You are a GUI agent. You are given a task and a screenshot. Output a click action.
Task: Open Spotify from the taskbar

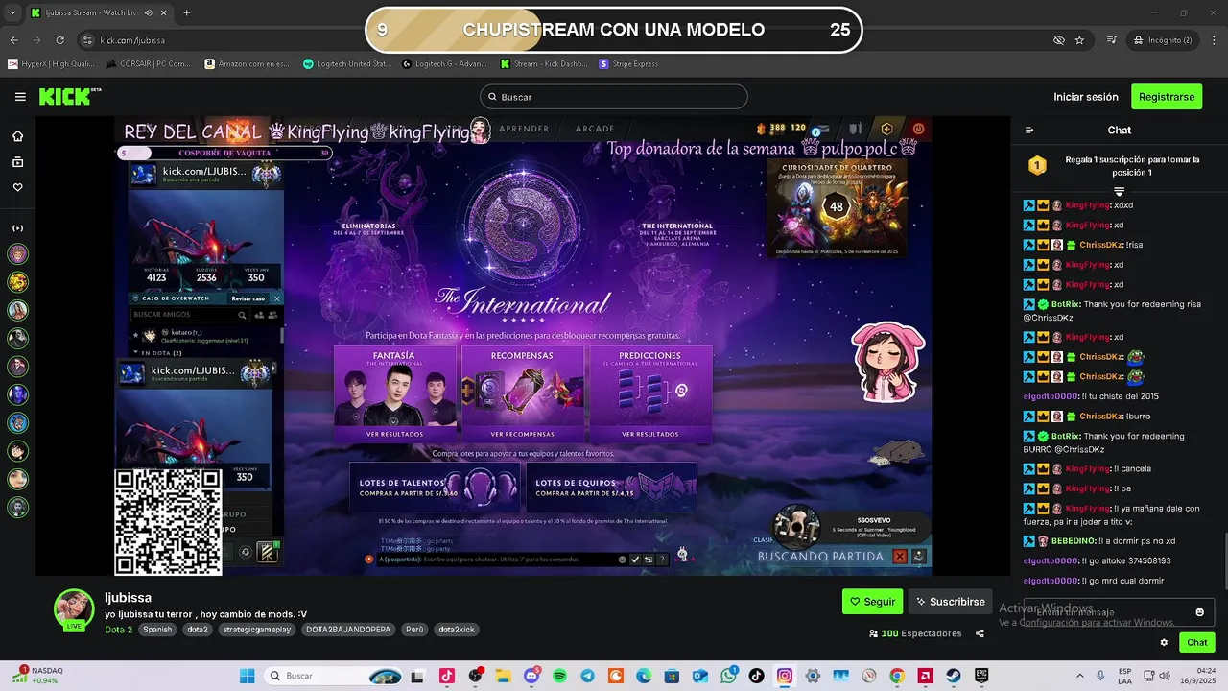click(x=560, y=676)
